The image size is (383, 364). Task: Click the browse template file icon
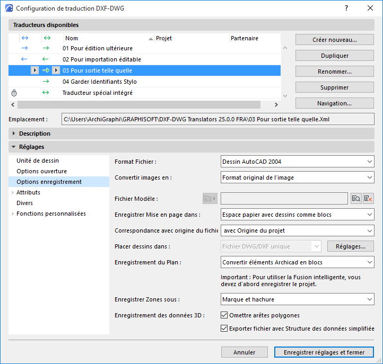(356, 199)
